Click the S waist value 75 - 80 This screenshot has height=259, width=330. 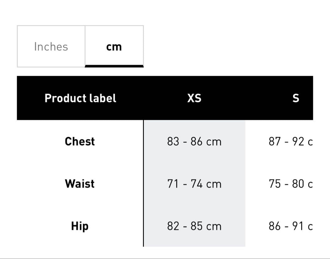pos(291,184)
